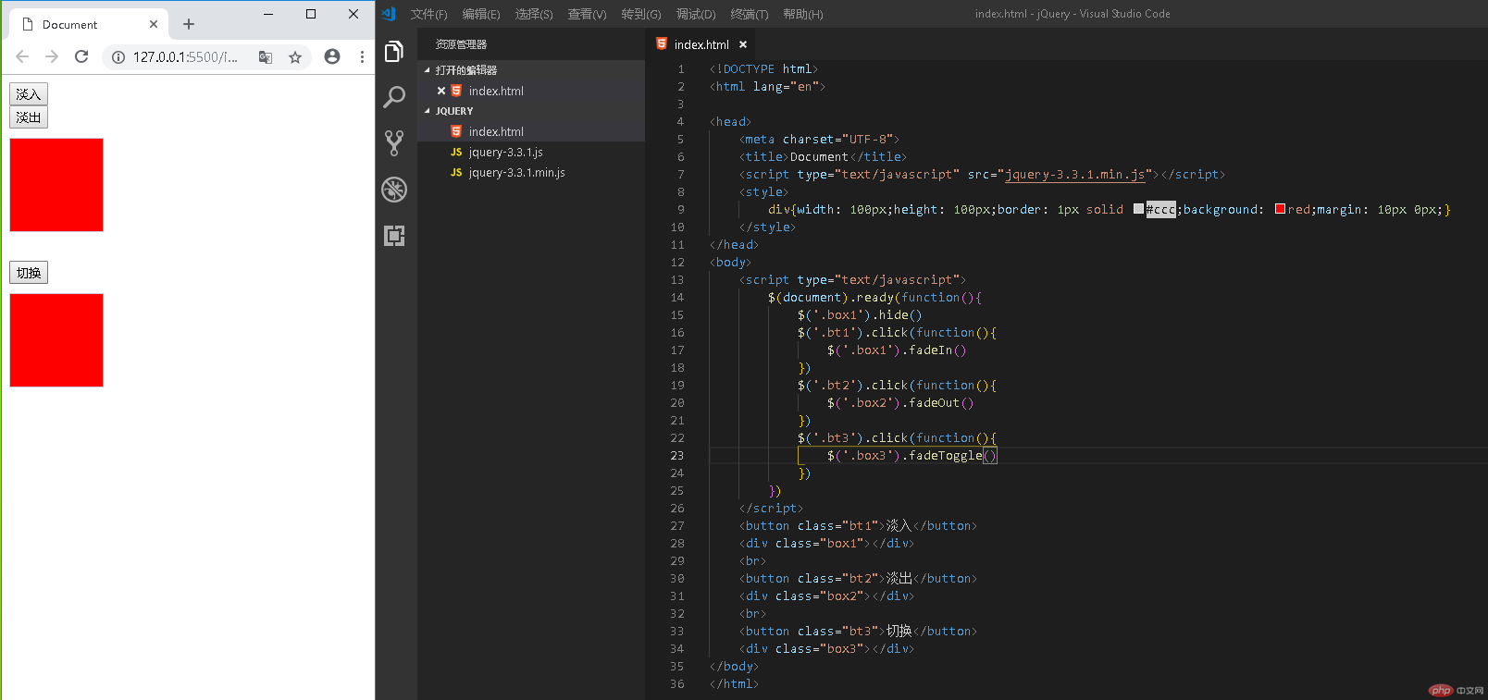
Task: Open the Explorer view in VS Code activity bar
Action: pos(394,52)
